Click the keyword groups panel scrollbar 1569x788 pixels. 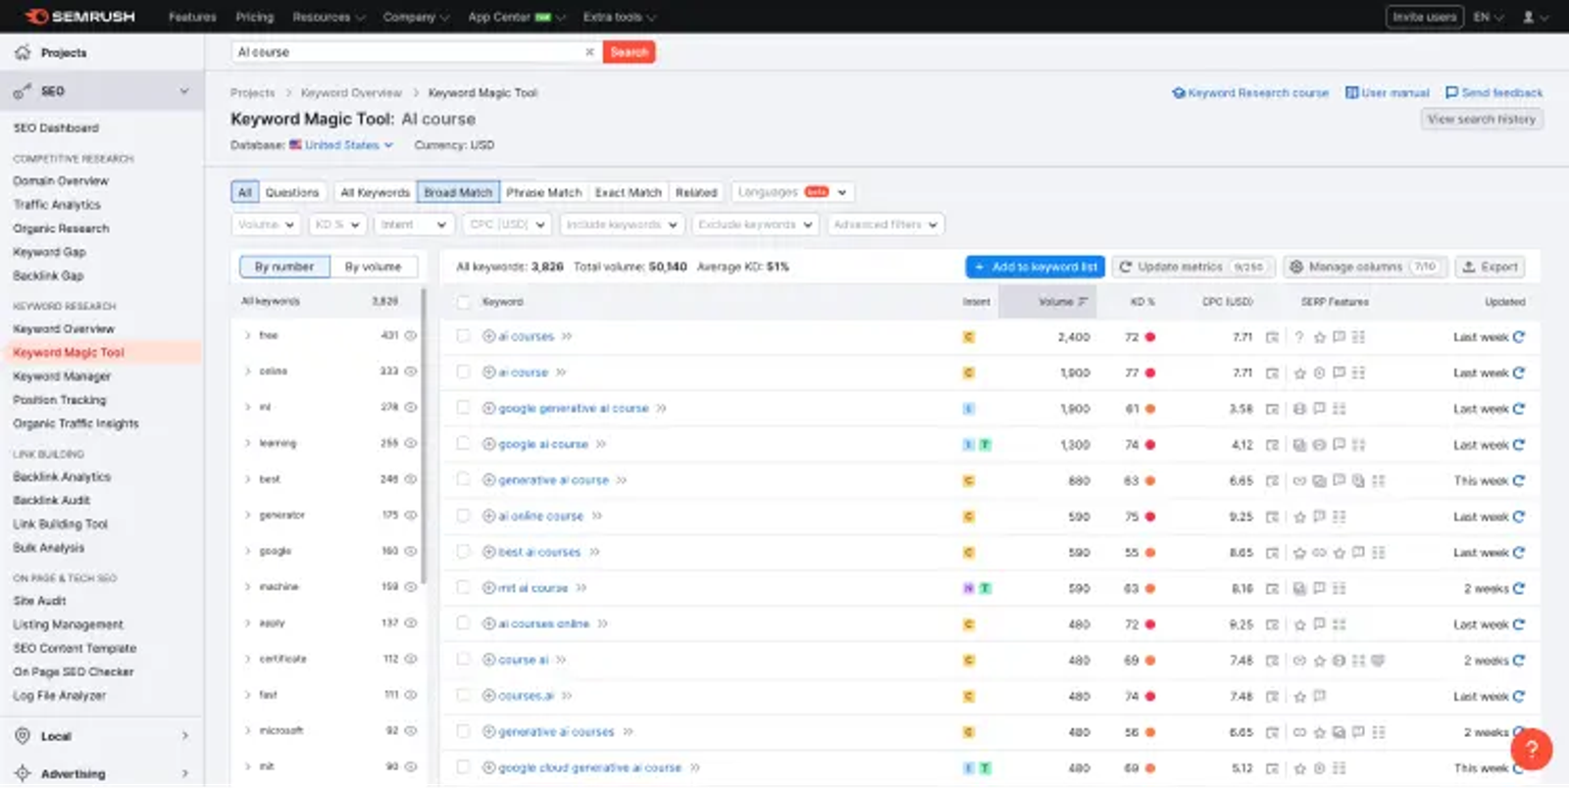pos(424,436)
